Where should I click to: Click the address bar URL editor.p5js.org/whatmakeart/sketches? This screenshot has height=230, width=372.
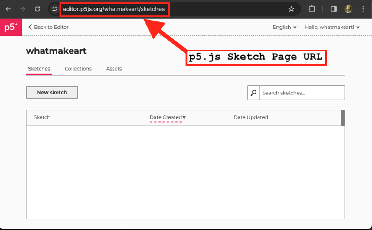114,9
